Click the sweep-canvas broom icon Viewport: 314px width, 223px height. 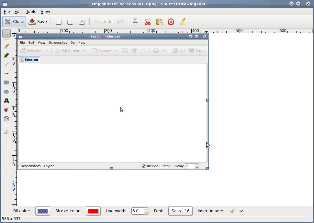point(182,21)
